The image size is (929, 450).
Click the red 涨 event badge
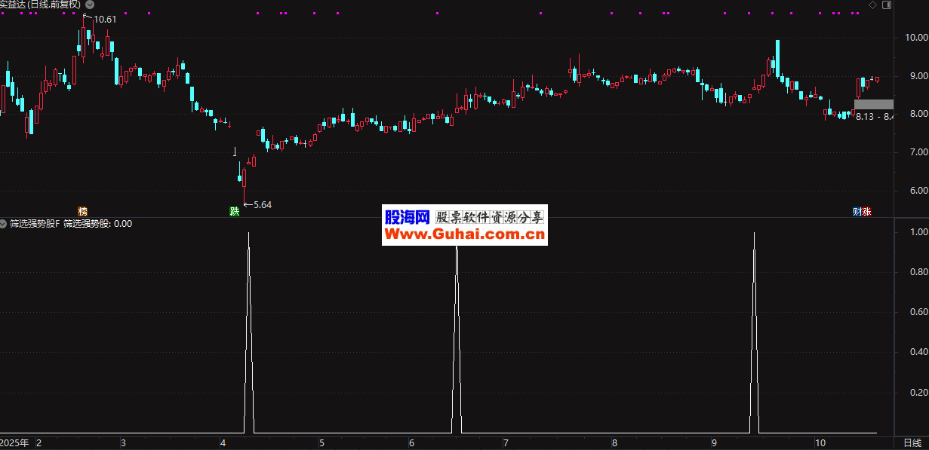pyautogui.click(x=866, y=211)
